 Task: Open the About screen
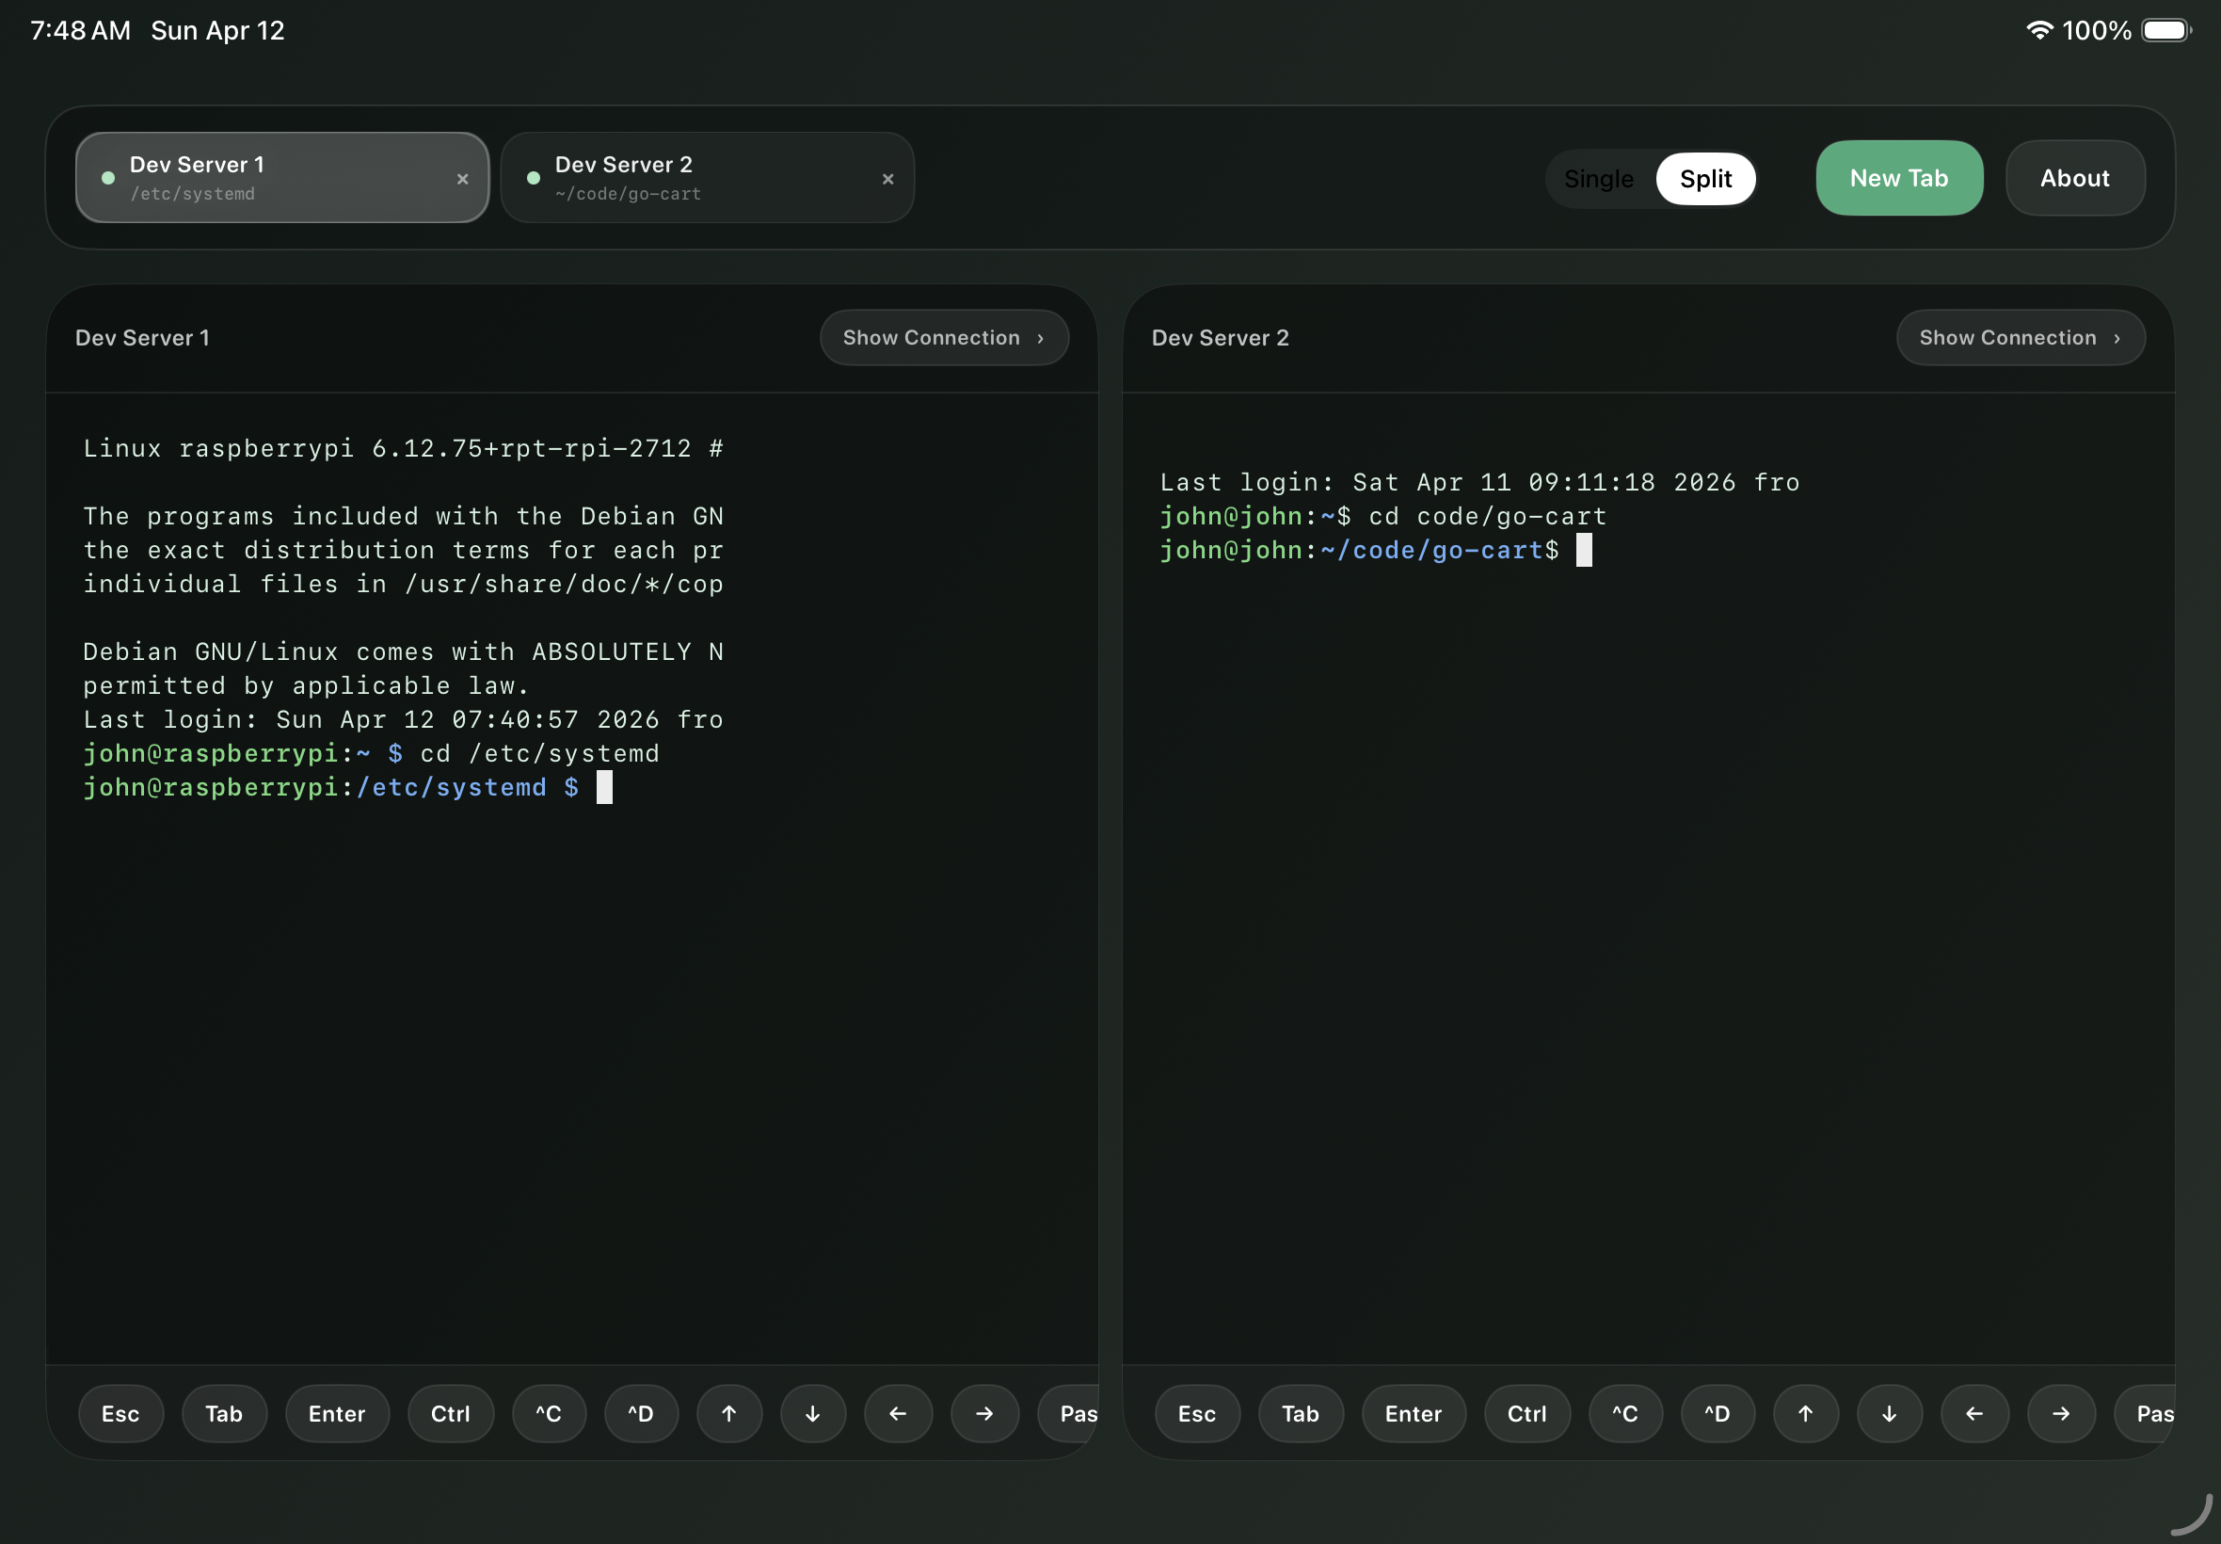(2074, 178)
